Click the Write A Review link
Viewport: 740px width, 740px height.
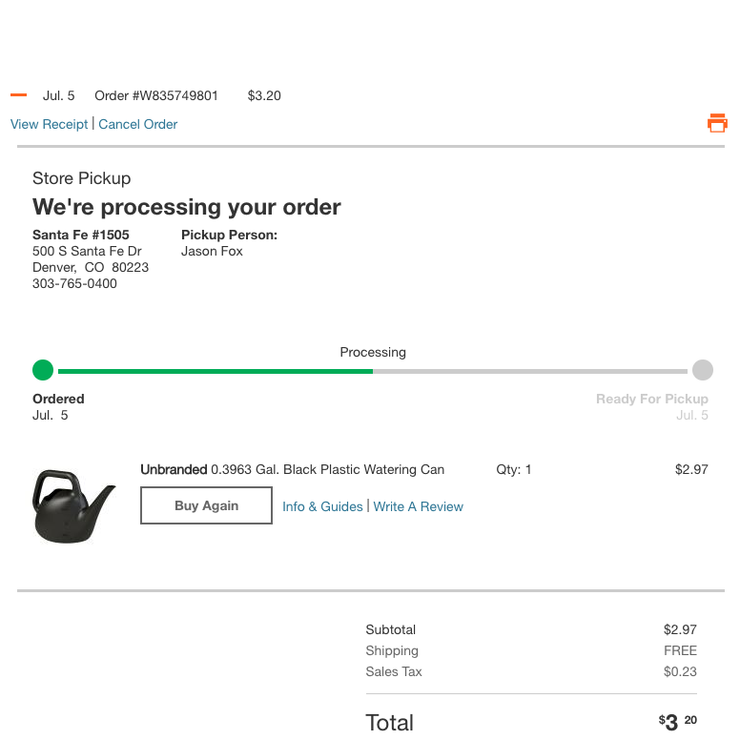[x=419, y=506]
